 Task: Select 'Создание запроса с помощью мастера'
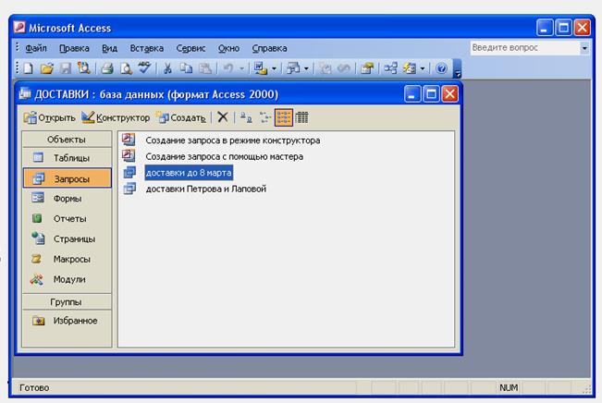point(224,156)
